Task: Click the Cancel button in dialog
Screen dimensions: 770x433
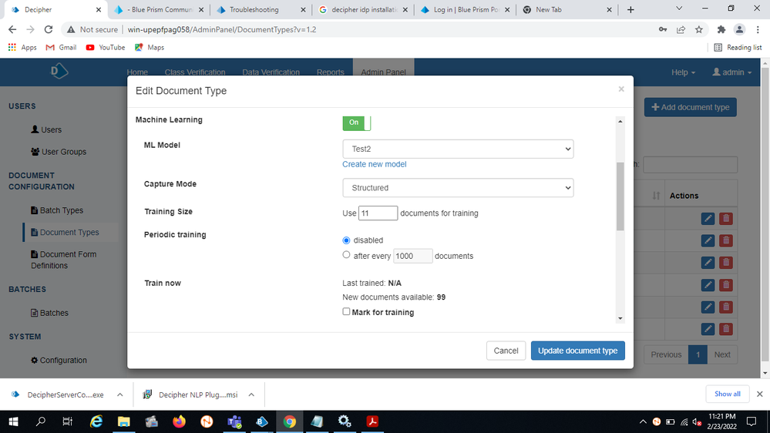Action: click(506, 351)
